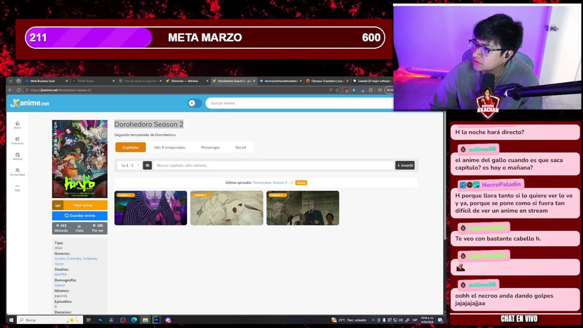
Task: Click the volume speaker tray icon
Action: tap(401, 320)
